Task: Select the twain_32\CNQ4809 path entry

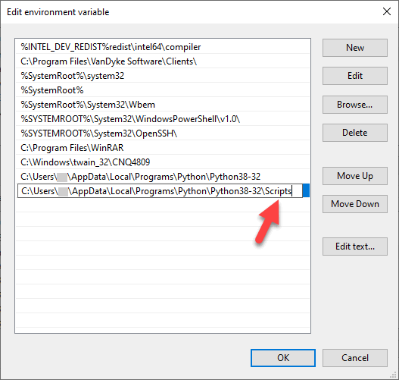Action: [163, 162]
